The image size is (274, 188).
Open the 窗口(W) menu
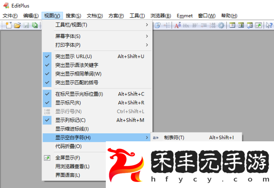click(x=207, y=16)
